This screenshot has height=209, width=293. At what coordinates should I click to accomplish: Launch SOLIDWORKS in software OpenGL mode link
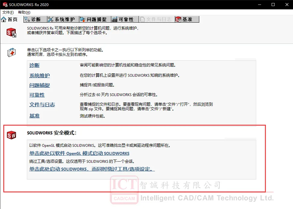pyautogui.click(x=79, y=153)
